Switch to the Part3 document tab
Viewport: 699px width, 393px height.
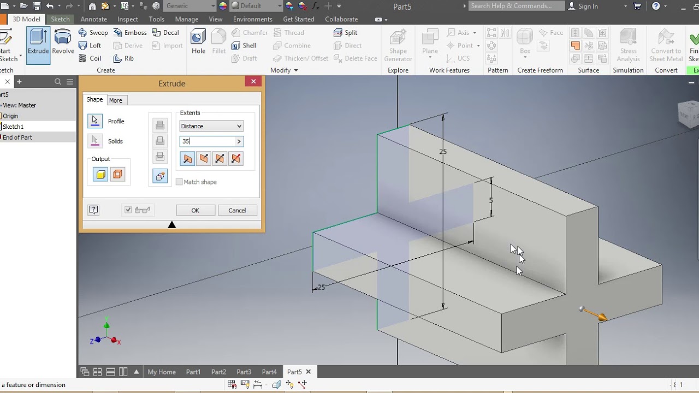244,372
